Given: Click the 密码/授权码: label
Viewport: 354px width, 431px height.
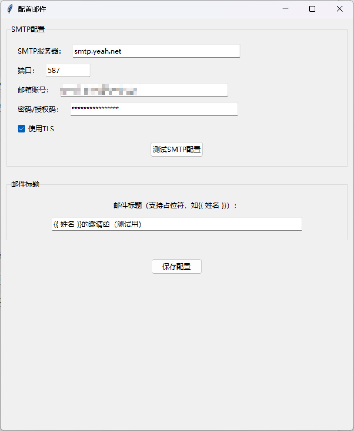Looking at the screenshot, I should [x=38, y=110].
